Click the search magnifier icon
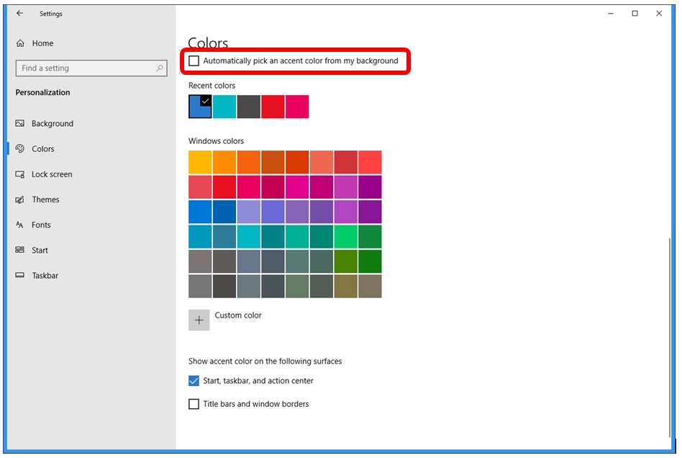The image size is (682, 458). click(x=160, y=68)
